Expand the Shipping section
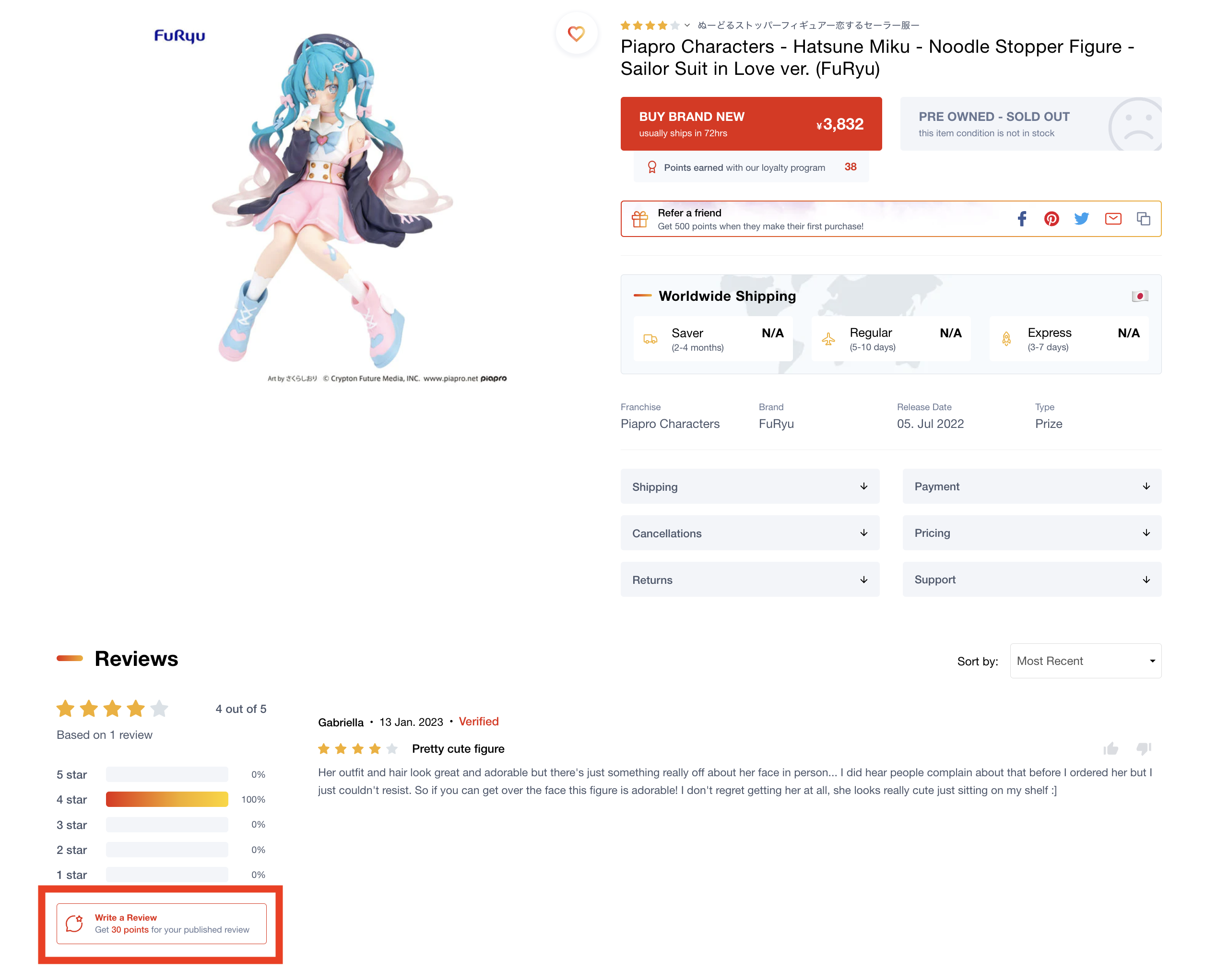This screenshot has height=971, width=1229. coord(750,486)
